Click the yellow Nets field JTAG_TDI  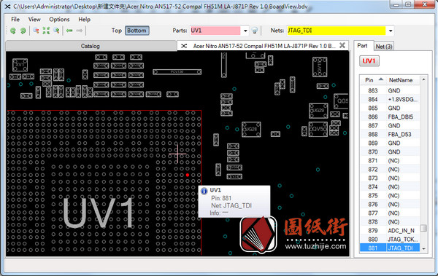(x=337, y=31)
